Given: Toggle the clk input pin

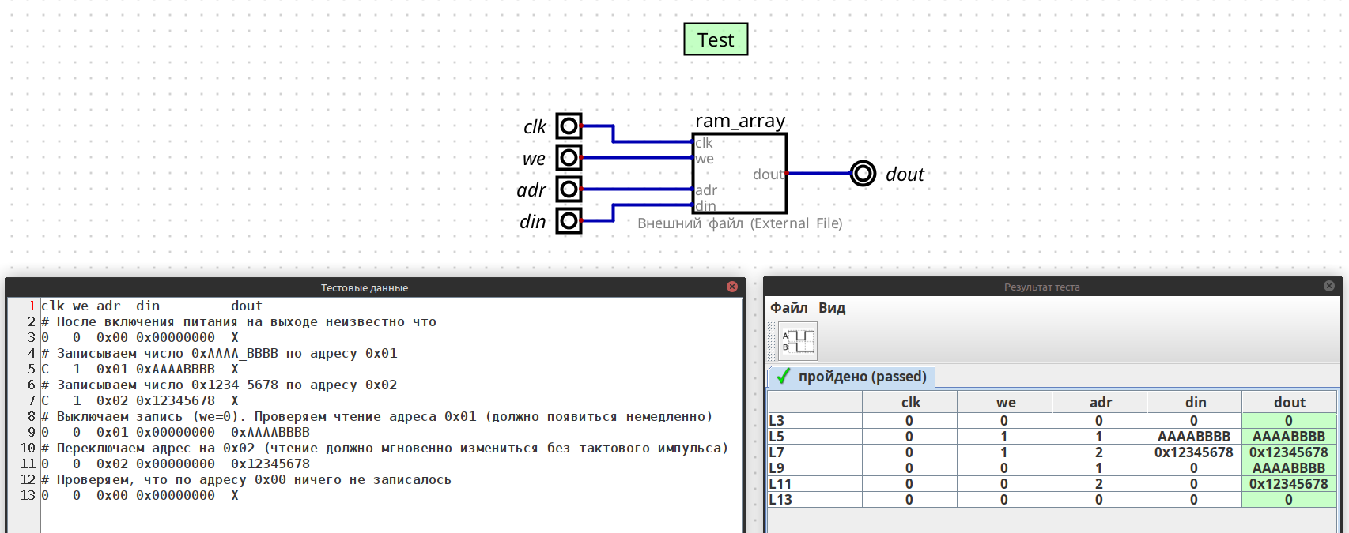Looking at the screenshot, I should point(569,126).
